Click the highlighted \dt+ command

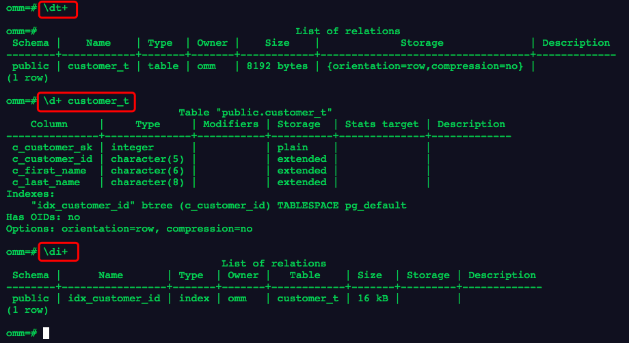pyautogui.click(x=57, y=10)
